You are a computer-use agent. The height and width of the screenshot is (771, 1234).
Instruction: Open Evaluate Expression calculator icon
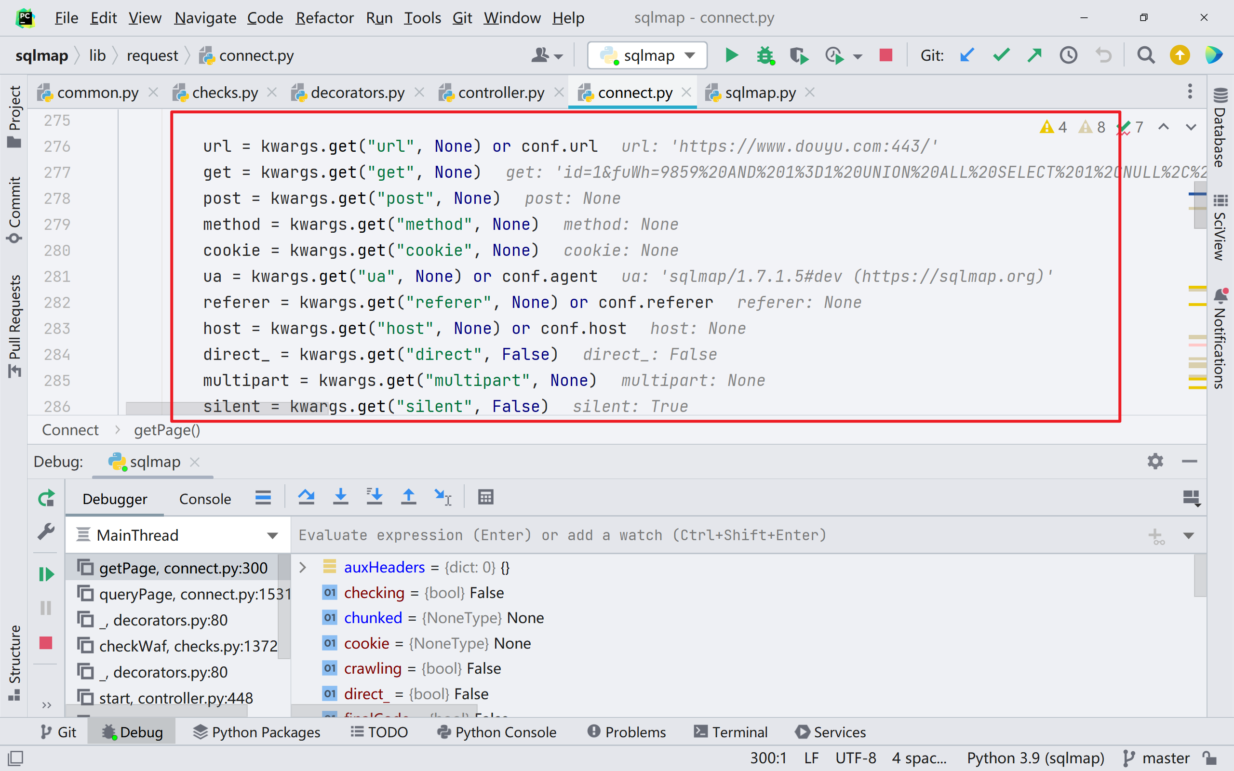[485, 497]
